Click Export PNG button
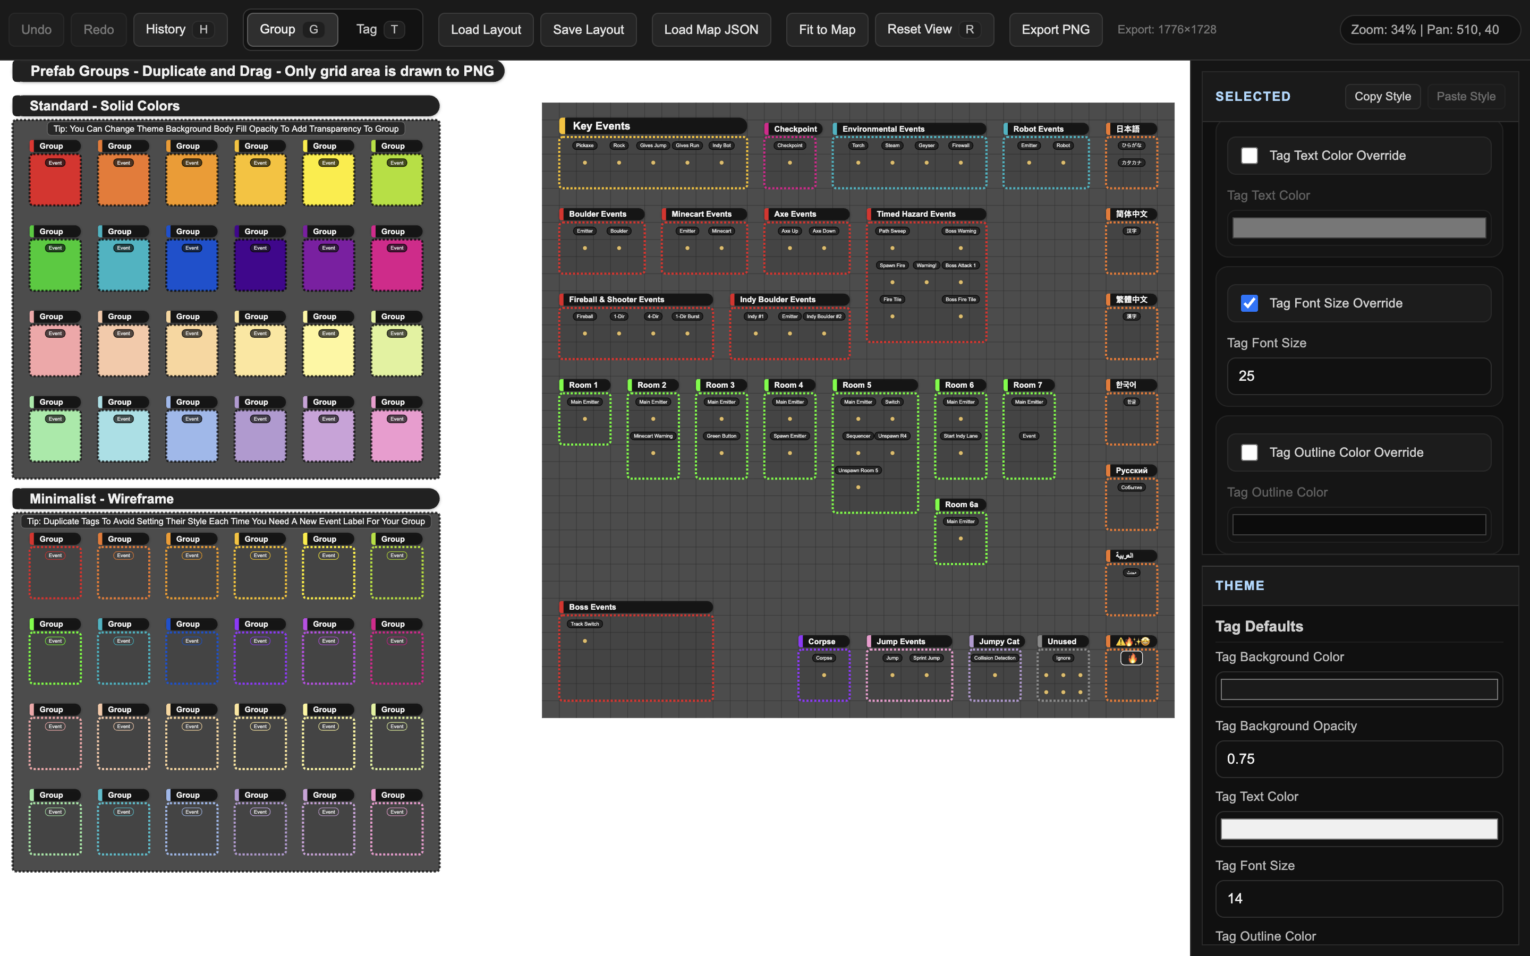Screen dimensions: 1530x956 1055,30
